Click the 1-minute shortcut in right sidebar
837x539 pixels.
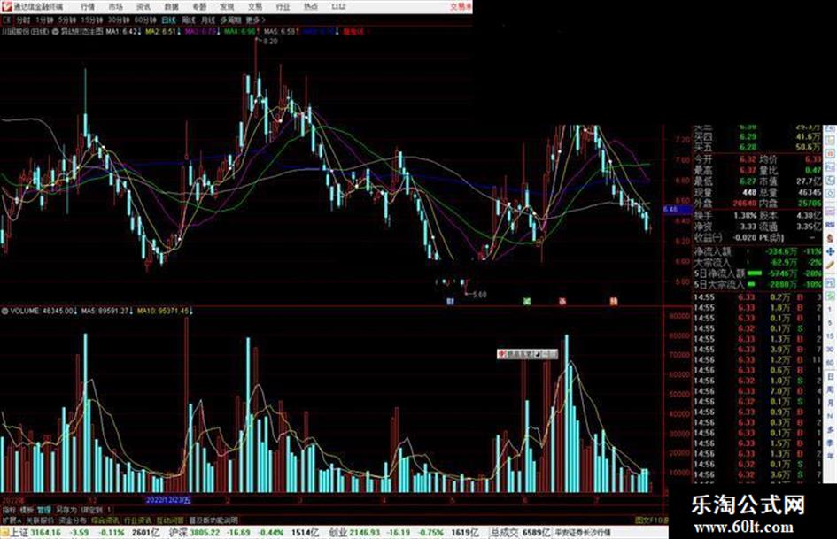(830, 310)
